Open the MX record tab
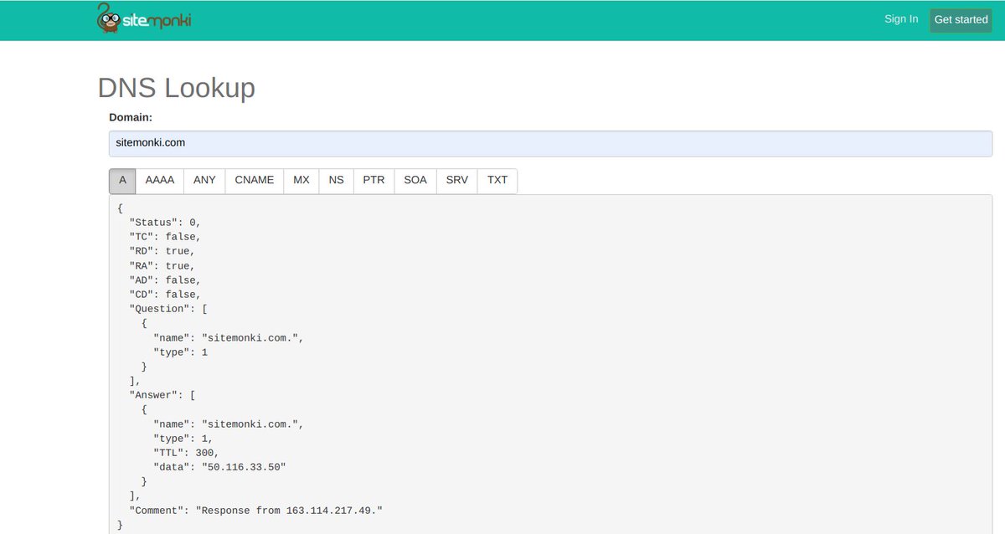 pyautogui.click(x=301, y=181)
